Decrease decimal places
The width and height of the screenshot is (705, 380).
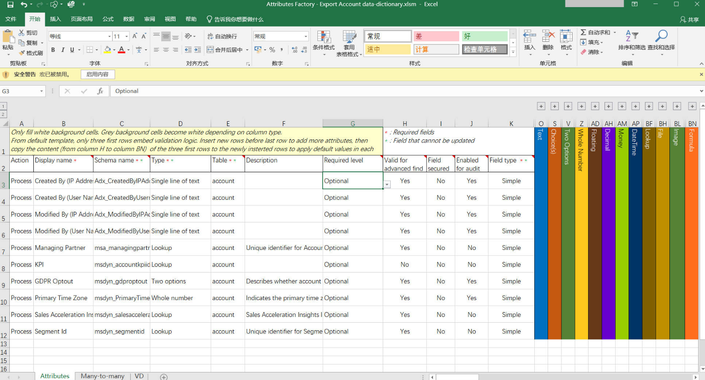click(x=304, y=50)
